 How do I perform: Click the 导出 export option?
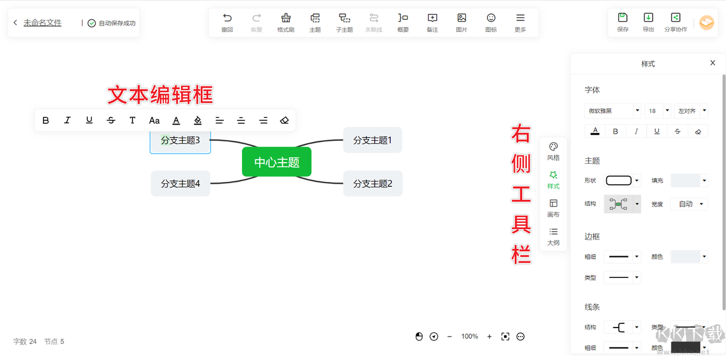coord(649,22)
